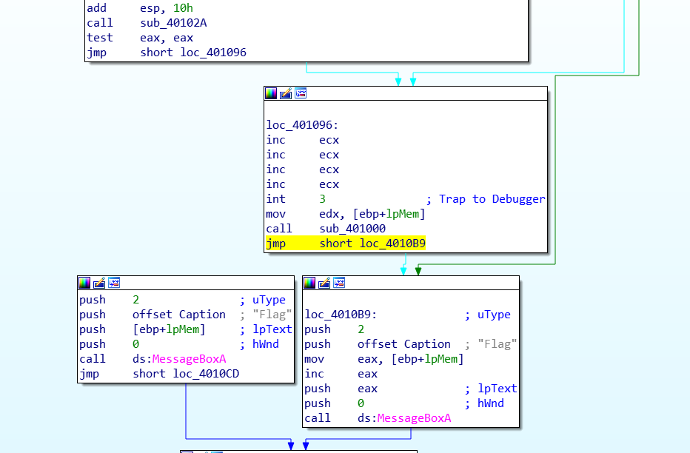The height and width of the screenshot is (453, 690).
Task: Click the 'jmp short loc_4010CD' line
Action: coord(159,374)
